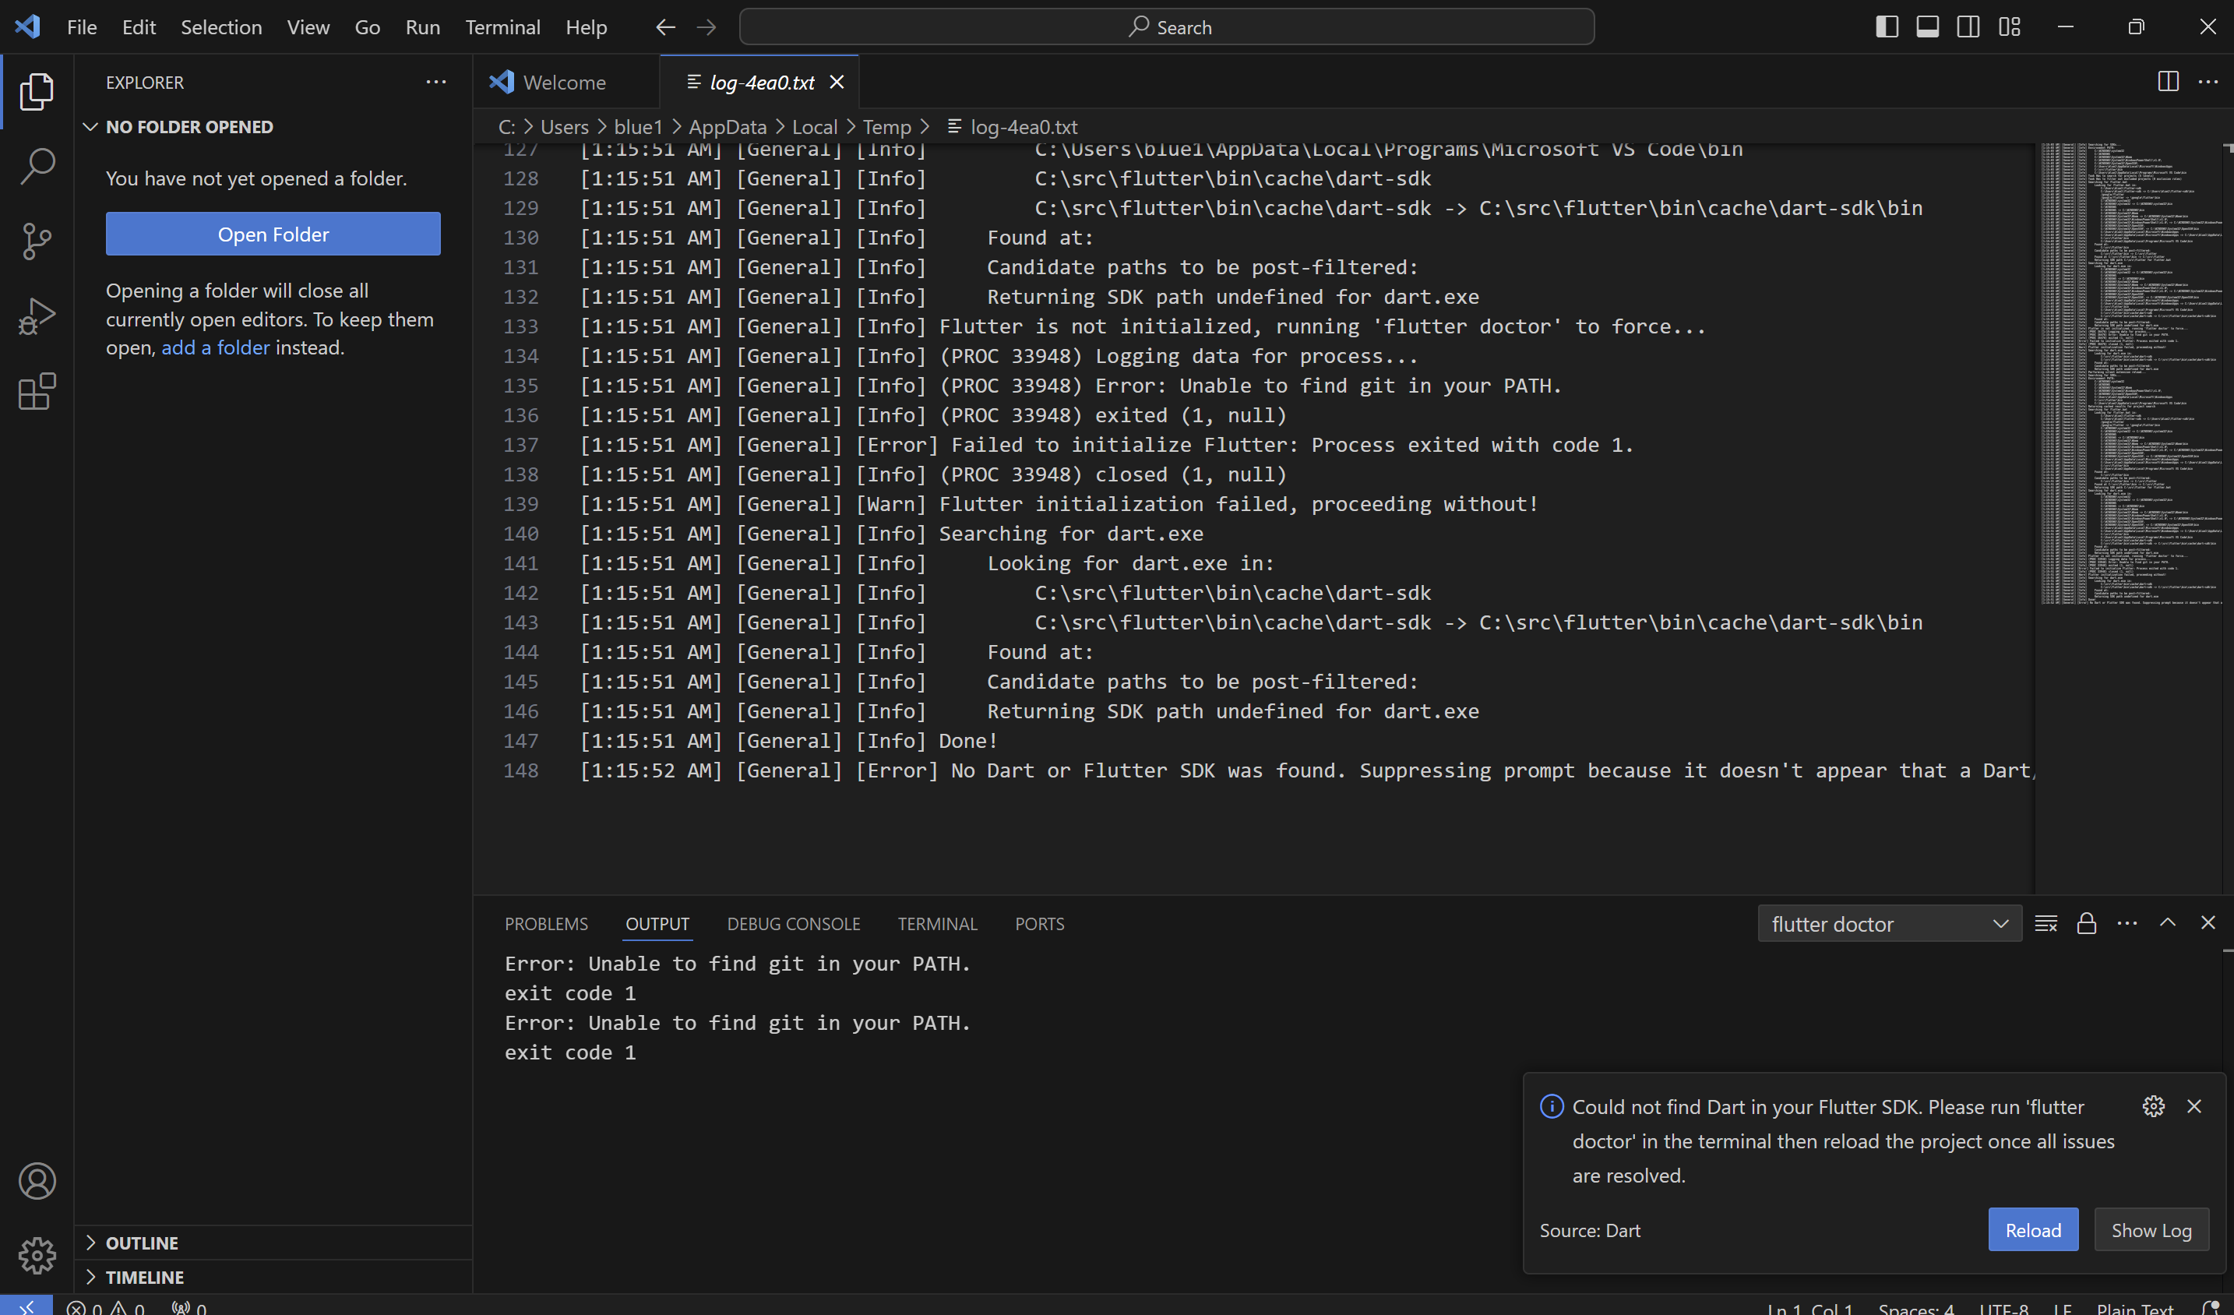Open the Accounts menu icon
The width and height of the screenshot is (2234, 1315).
(37, 1180)
